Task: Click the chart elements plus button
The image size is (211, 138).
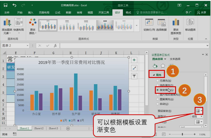Action: [x=134, y=60]
